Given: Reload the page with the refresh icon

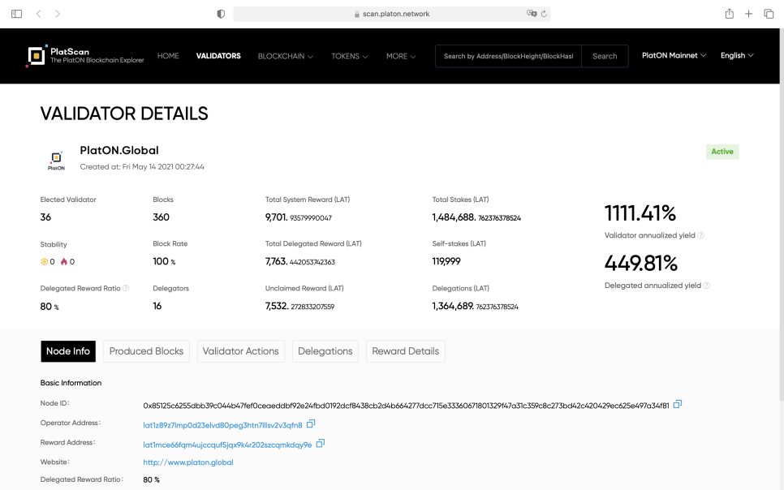Looking at the screenshot, I should coord(544,14).
